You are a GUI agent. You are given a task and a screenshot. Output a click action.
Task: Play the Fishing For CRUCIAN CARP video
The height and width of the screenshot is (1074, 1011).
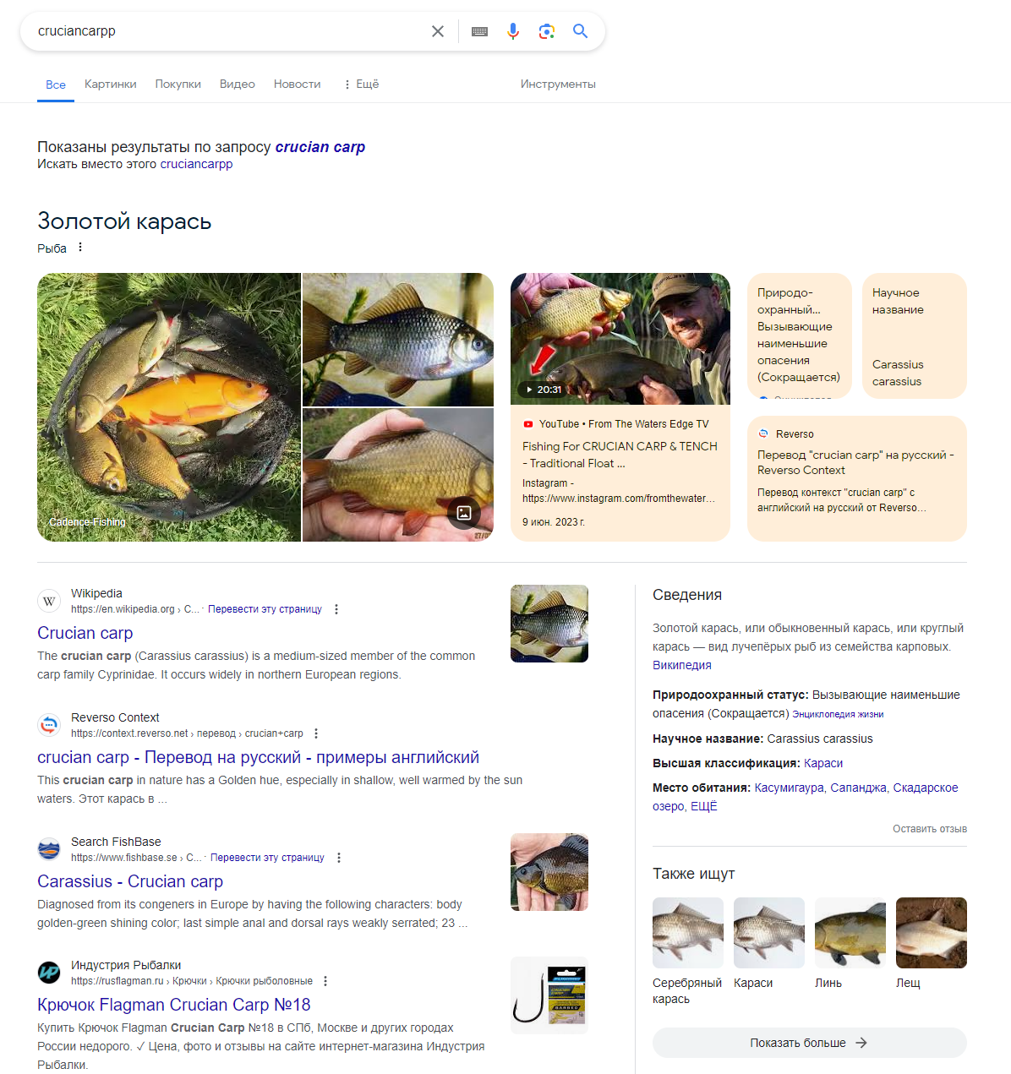click(620, 339)
